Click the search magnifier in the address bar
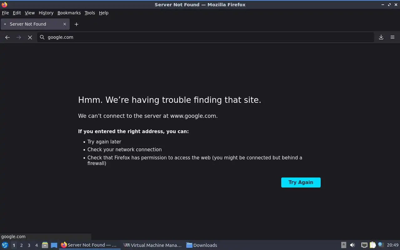The image size is (400, 250). tap(42, 37)
